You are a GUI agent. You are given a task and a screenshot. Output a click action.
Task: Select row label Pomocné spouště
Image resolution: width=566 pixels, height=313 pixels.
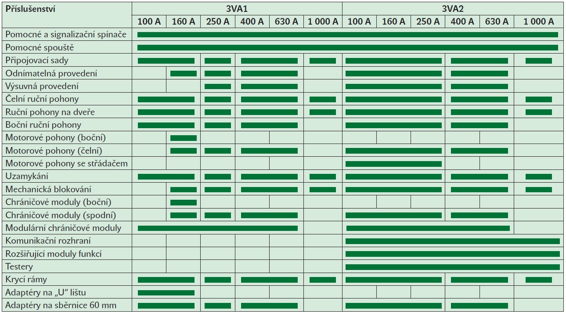pos(40,47)
